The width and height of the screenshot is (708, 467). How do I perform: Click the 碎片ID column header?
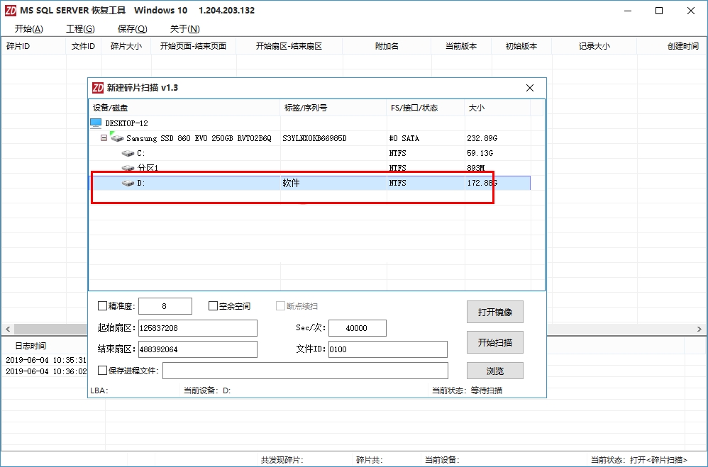(x=33, y=46)
